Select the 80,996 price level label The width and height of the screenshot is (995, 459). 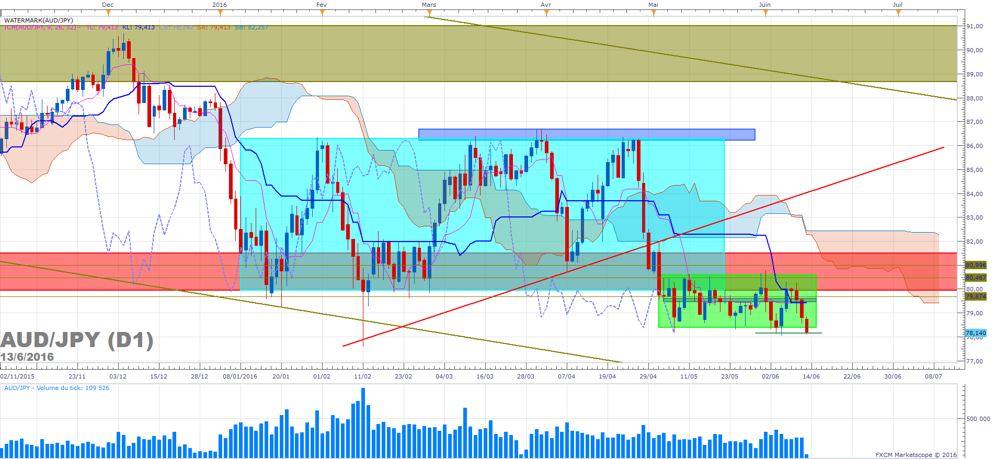tap(976, 265)
